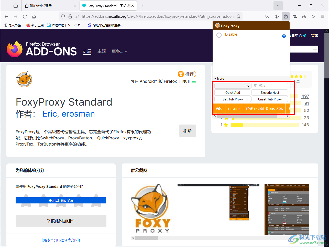Open the 新手上路 Firefox bookmark
329x247 pixels.
click(35, 25)
